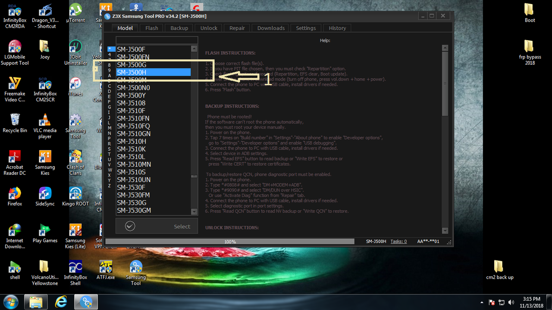Open the cm2 back up folder

[499, 270]
